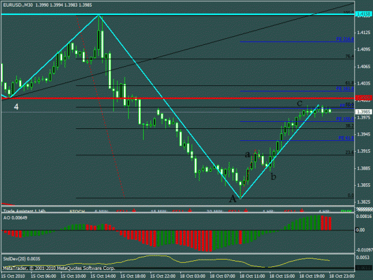Screen dimensions: 373x280
Task: Select the wave label 'c' near the top
Action: tap(300, 103)
